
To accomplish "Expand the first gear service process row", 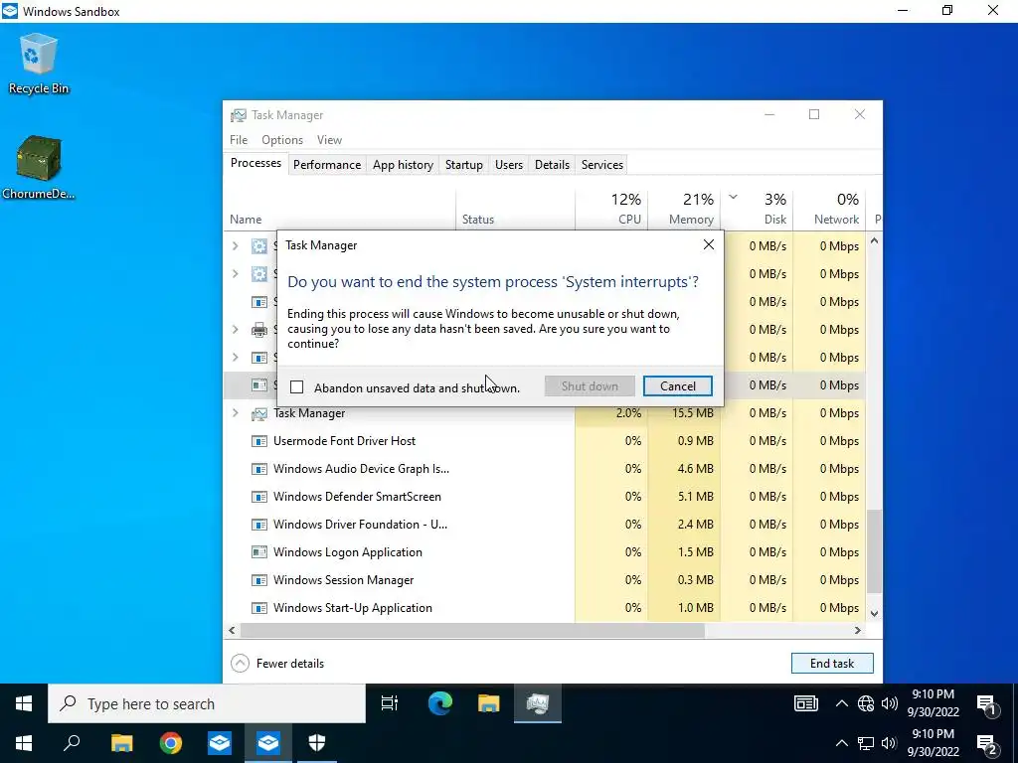I will coord(236,246).
